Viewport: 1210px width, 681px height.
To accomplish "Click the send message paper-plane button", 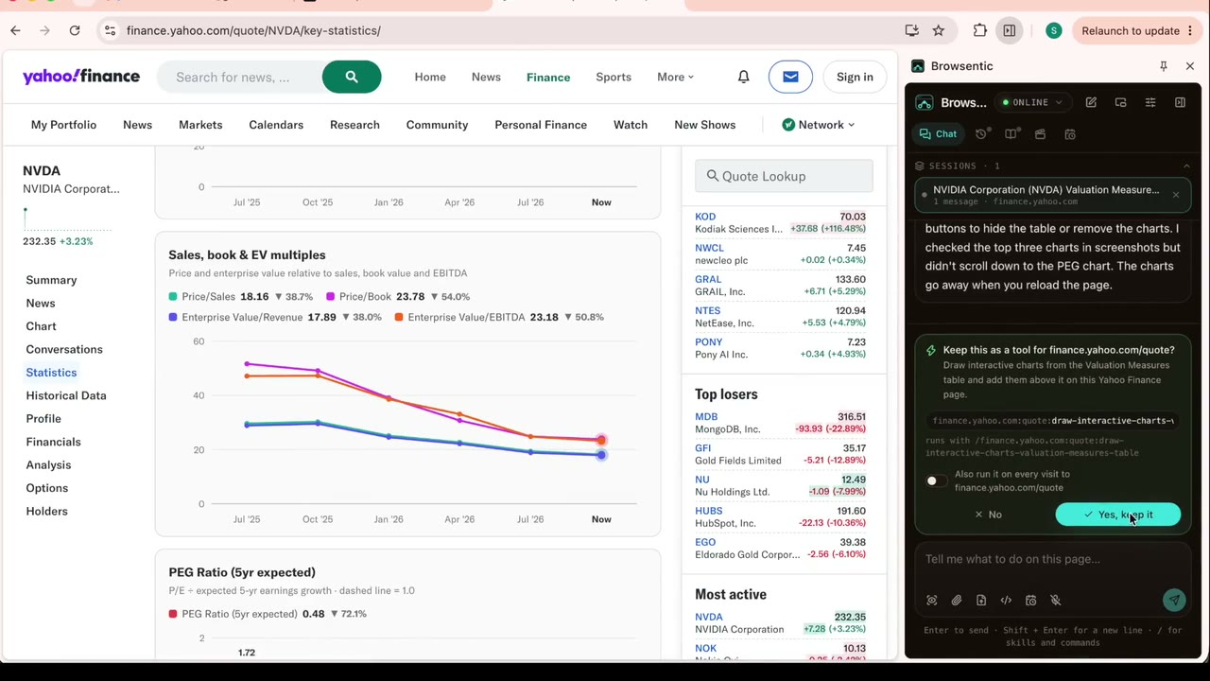I will (x=1174, y=600).
